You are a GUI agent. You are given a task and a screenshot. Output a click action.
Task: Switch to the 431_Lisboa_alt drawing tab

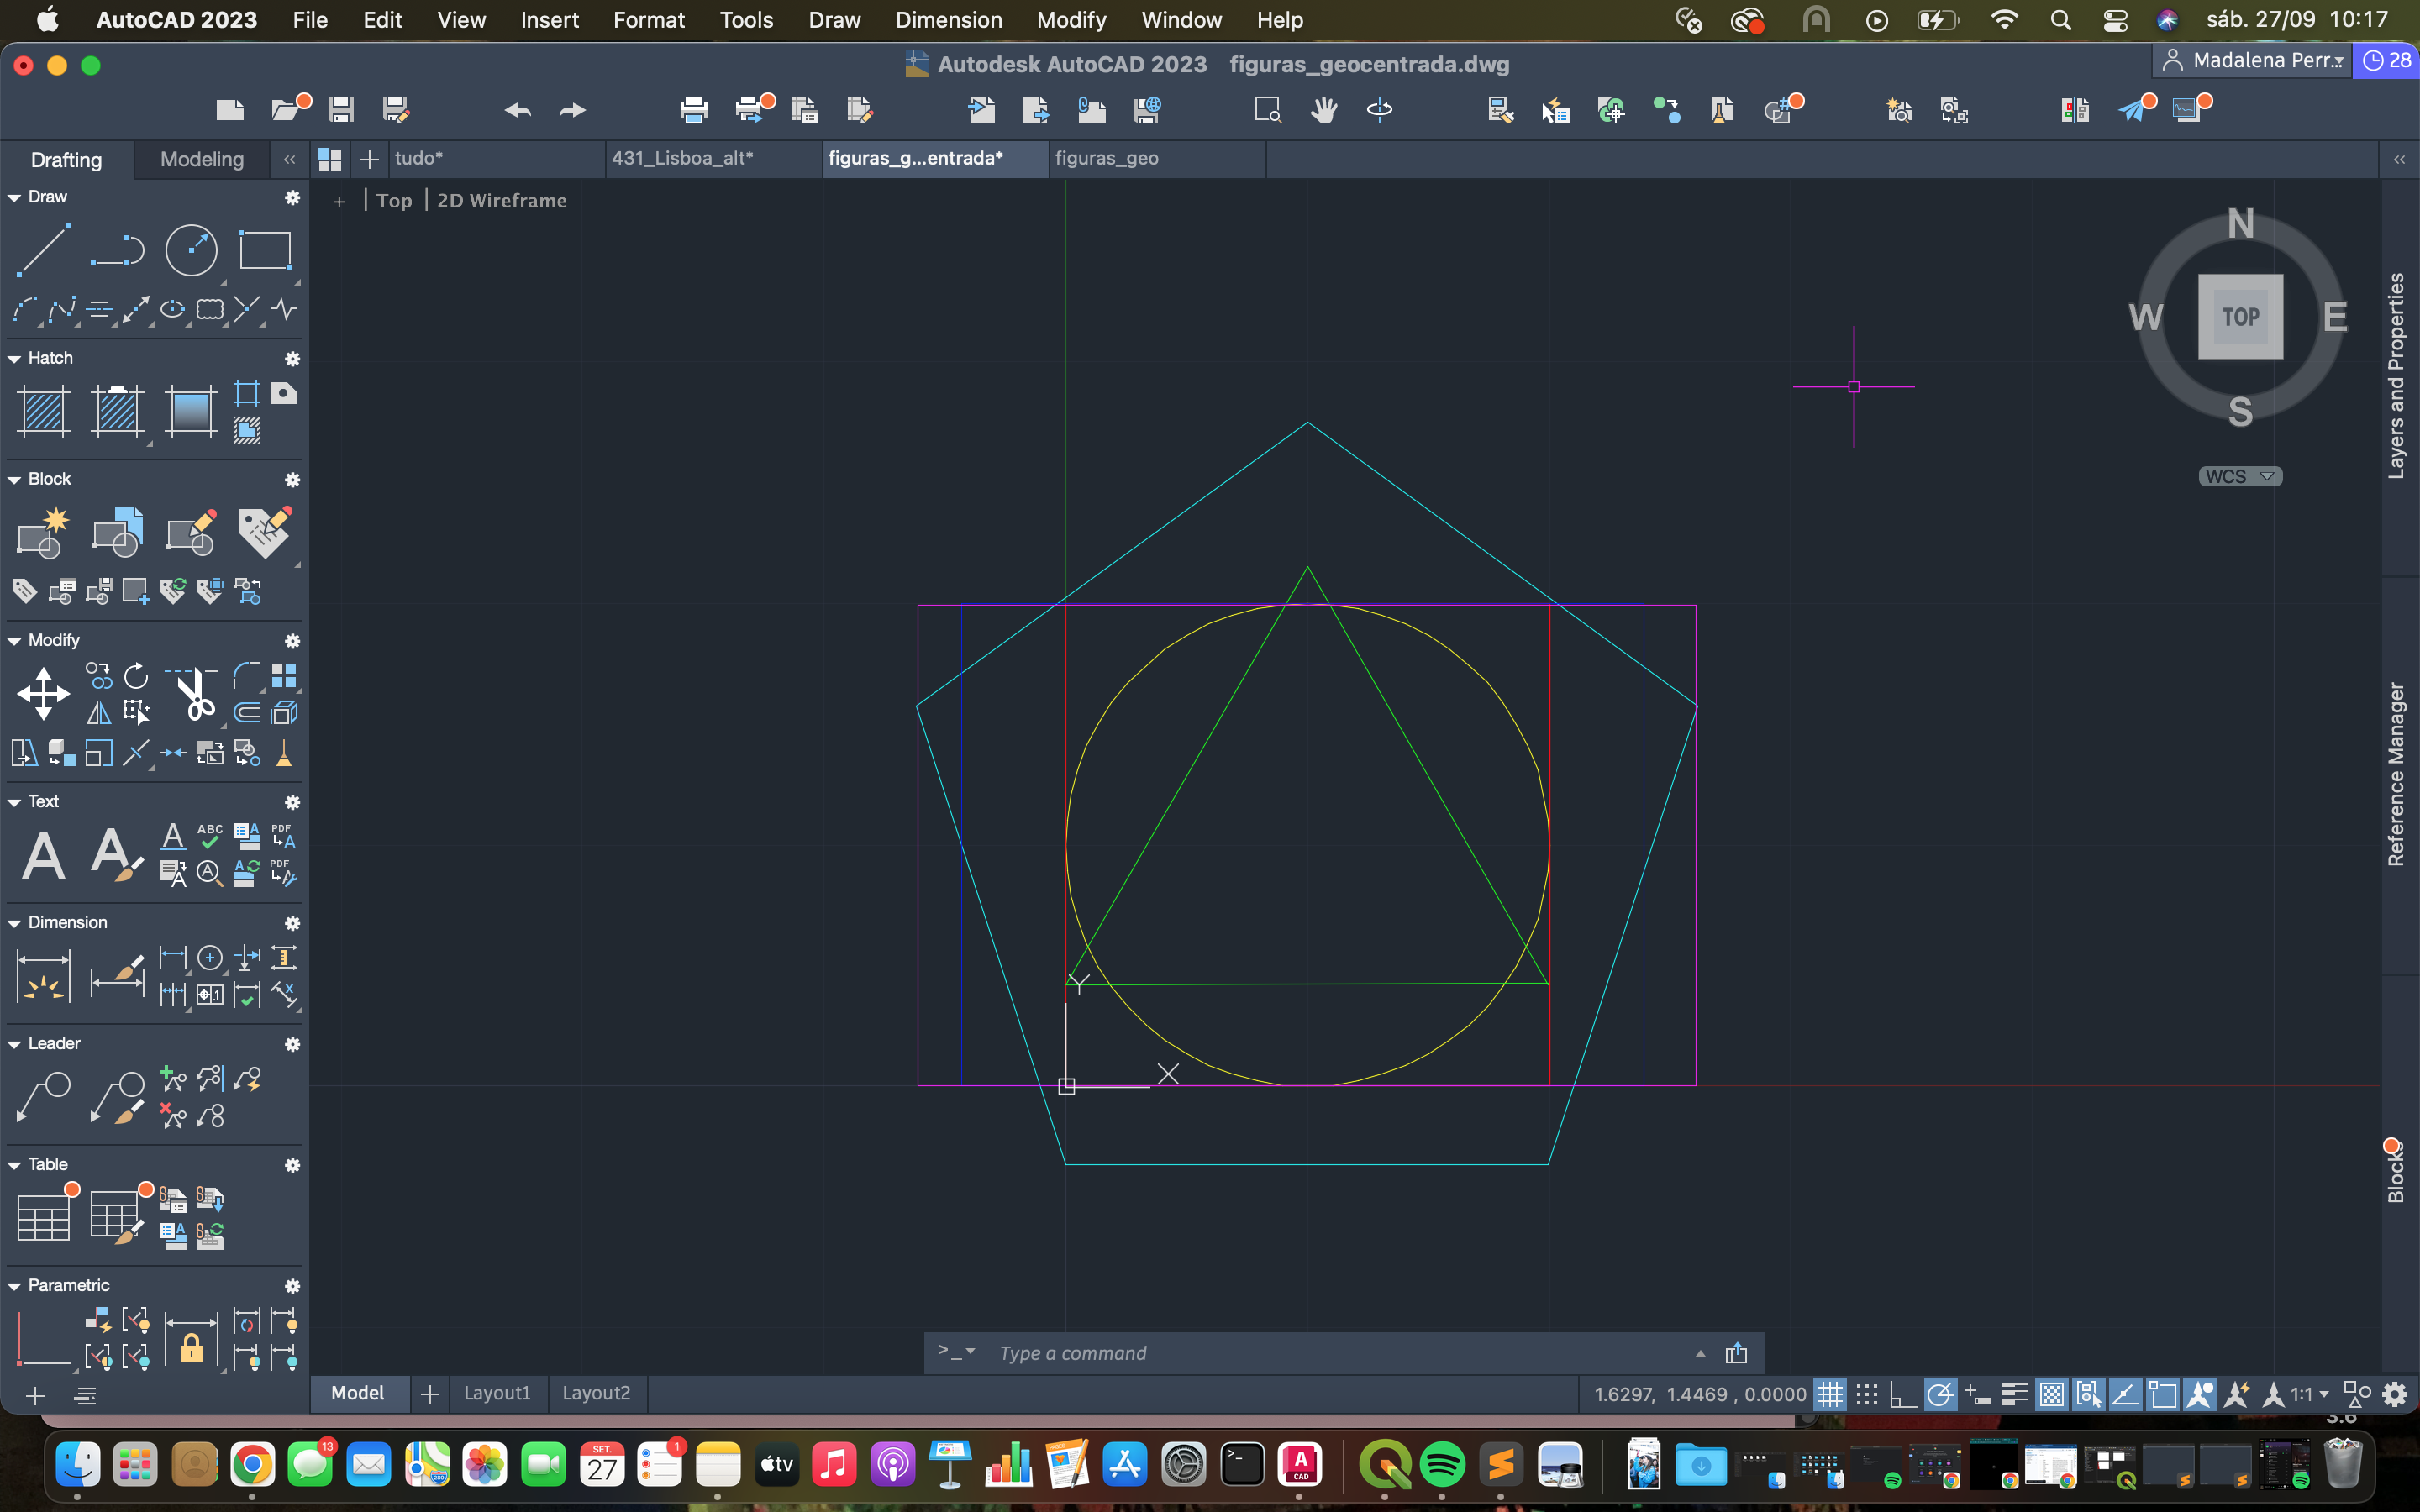pos(683,158)
